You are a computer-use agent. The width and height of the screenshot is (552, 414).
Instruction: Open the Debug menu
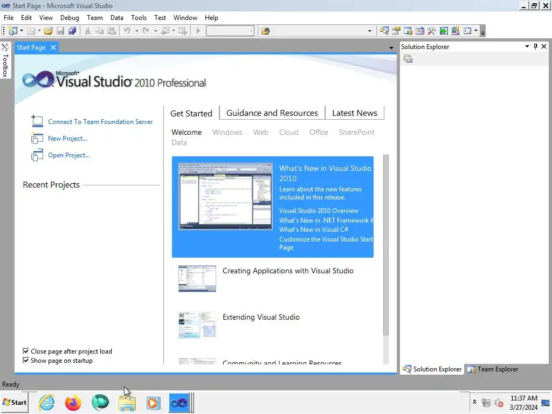[x=70, y=18]
